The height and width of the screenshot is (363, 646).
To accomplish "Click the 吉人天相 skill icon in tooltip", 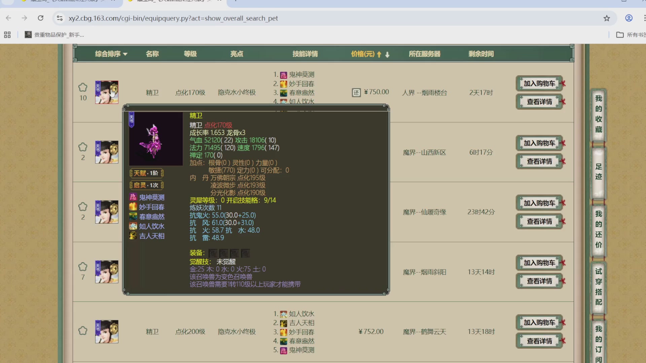I will [x=133, y=236].
